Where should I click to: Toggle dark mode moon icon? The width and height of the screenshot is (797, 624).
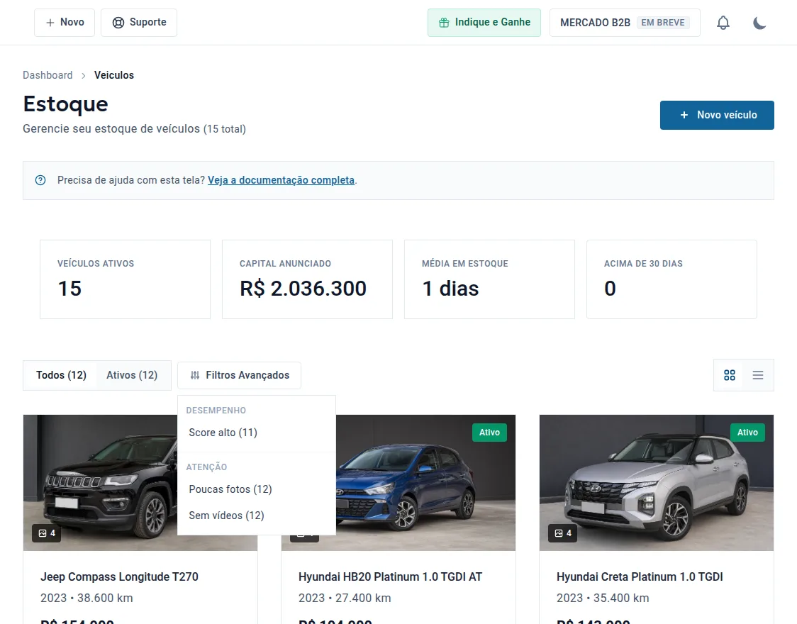759,23
